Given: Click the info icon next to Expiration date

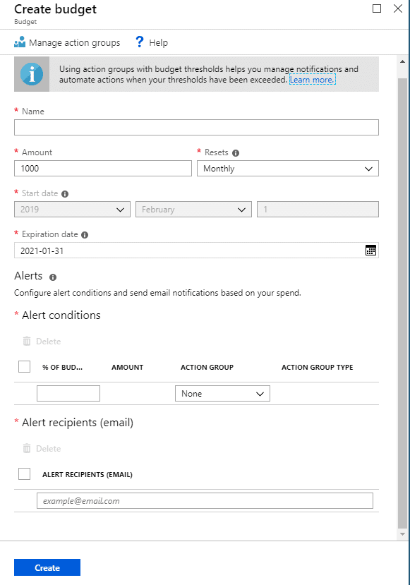Looking at the screenshot, I should (85, 235).
